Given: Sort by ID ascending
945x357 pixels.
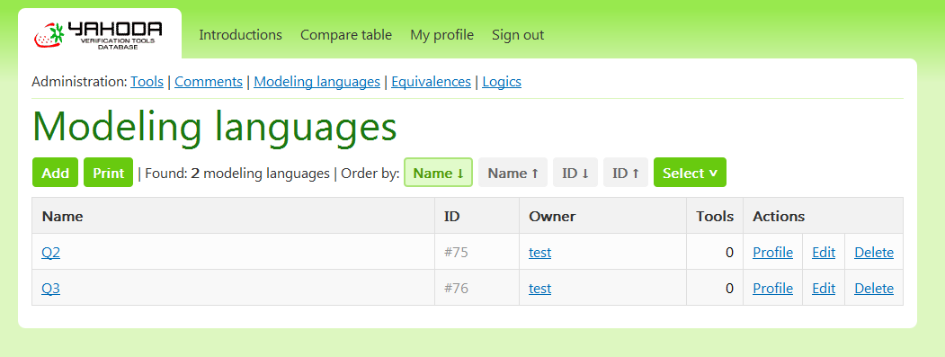Looking at the screenshot, I should coord(626,173).
